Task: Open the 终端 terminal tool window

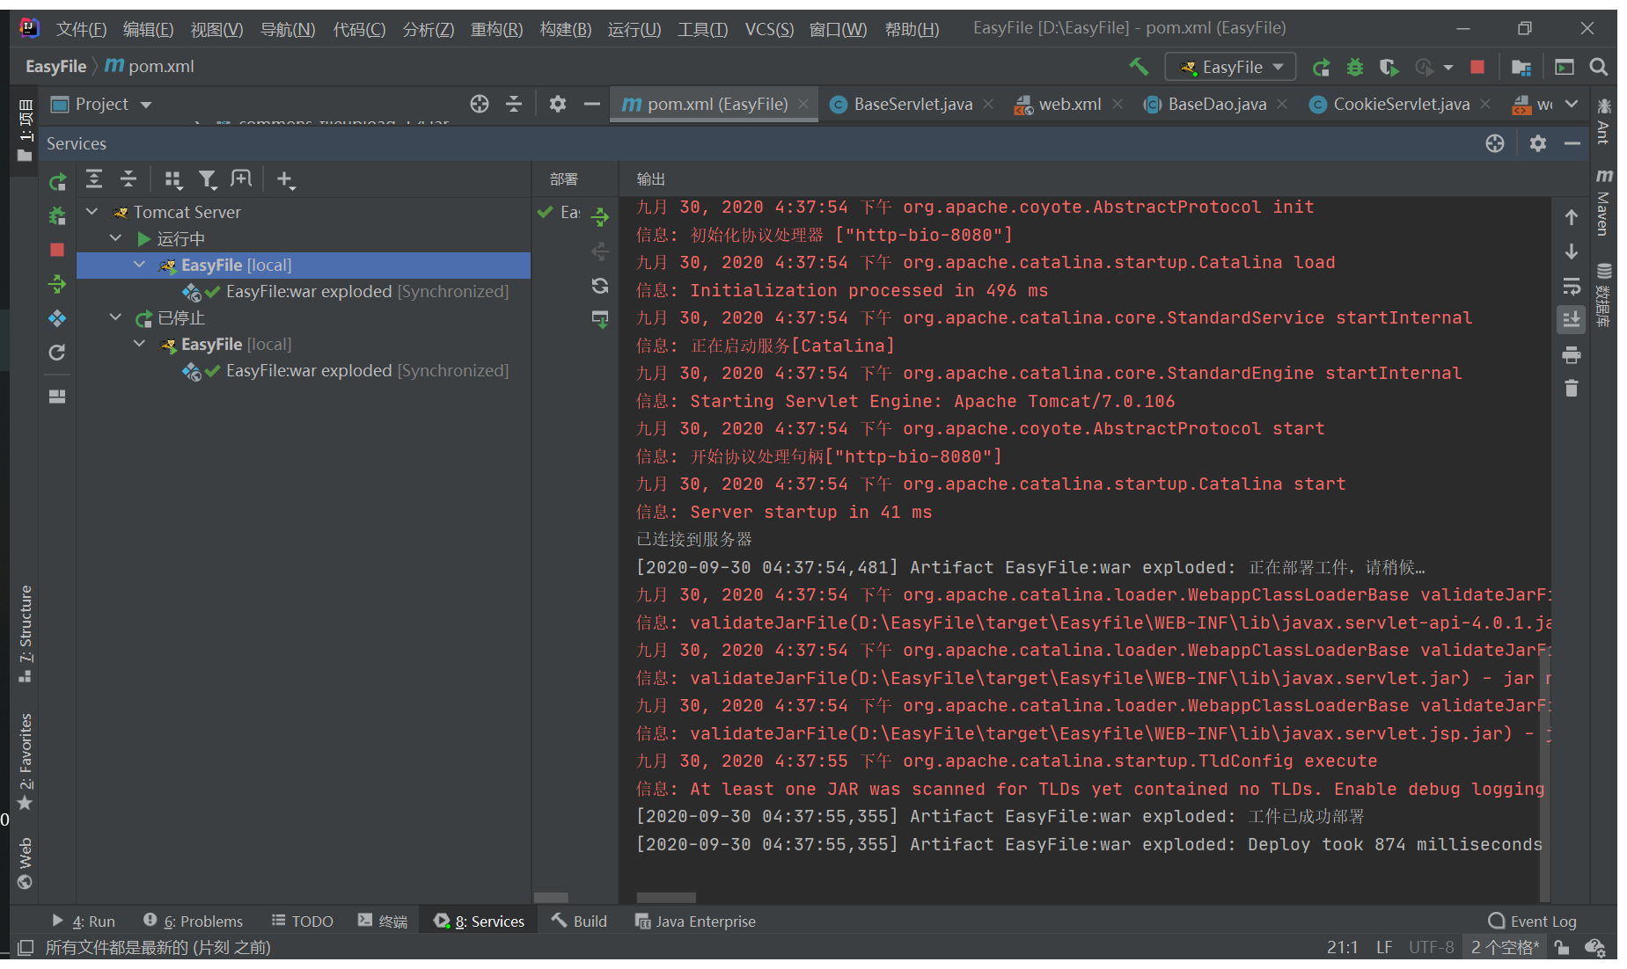Action: tap(383, 921)
